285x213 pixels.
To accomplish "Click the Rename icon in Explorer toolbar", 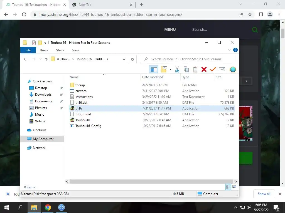I will pyautogui.click(x=222, y=69).
